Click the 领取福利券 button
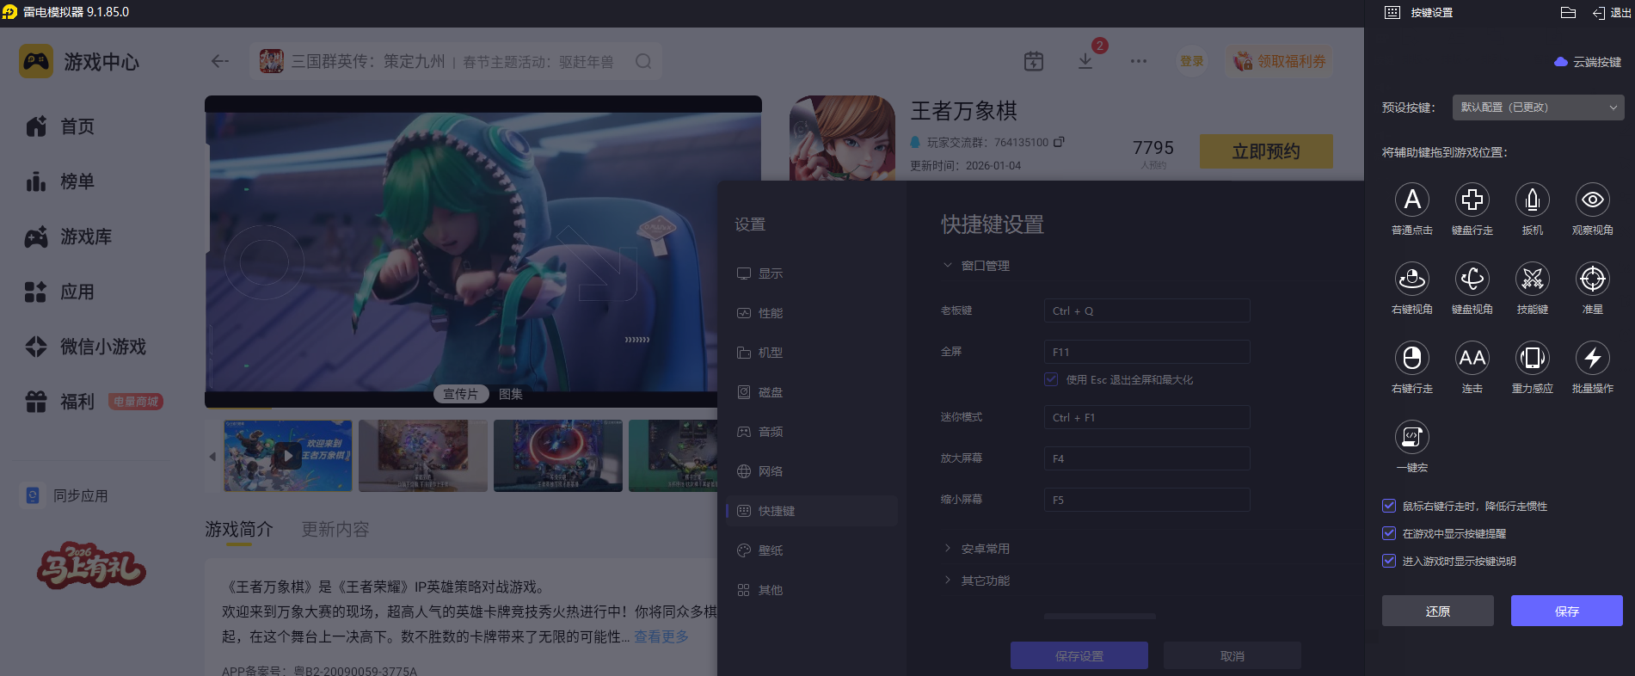This screenshot has height=676, width=1635. coord(1280,61)
